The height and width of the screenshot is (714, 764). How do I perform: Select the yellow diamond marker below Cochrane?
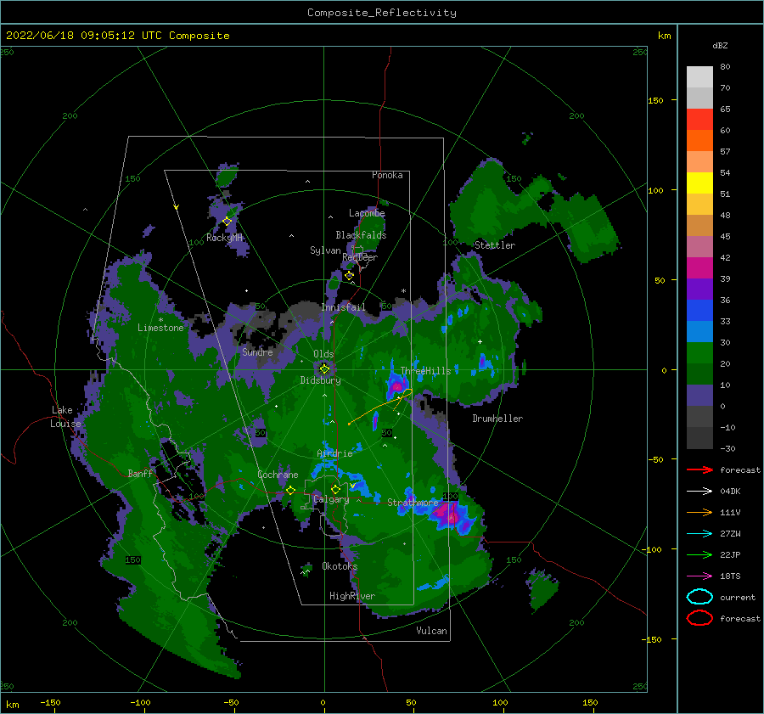291,491
